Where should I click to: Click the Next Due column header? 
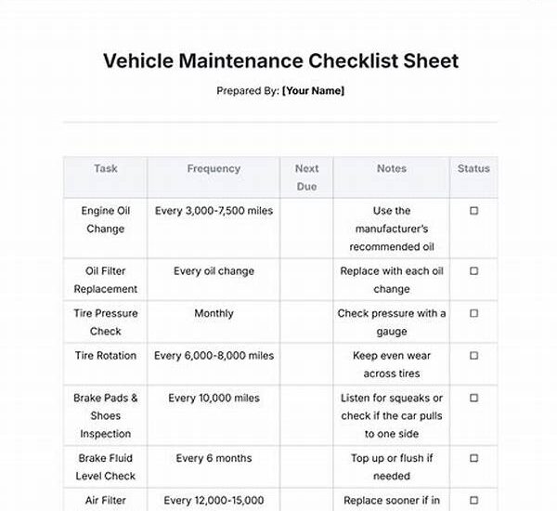pyautogui.click(x=306, y=177)
